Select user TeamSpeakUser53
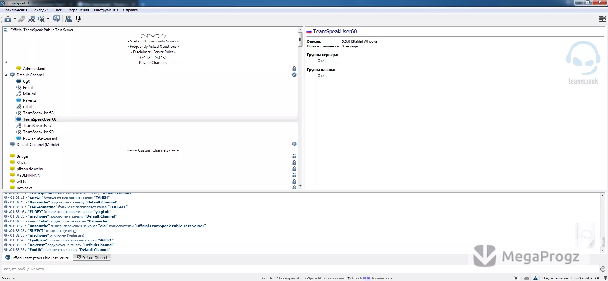The width and height of the screenshot is (608, 281). 38,113
